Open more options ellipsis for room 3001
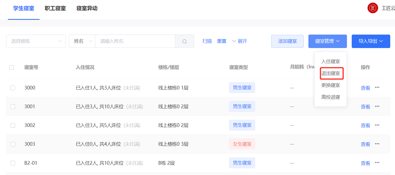 (x=377, y=106)
